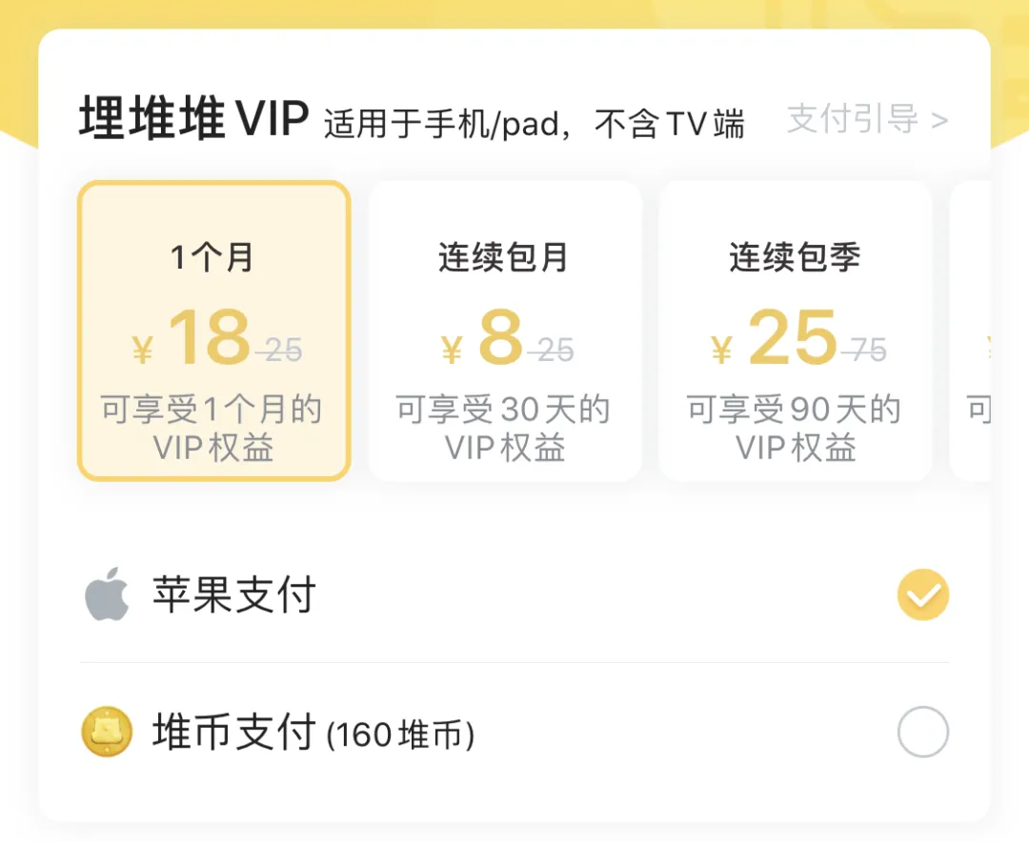Open the 支付引导 link

pos(853,119)
